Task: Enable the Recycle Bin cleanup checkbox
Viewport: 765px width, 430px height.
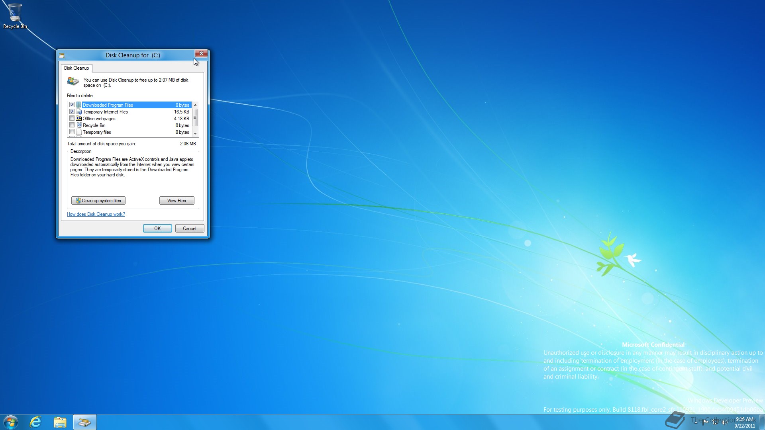Action: click(72, 125)
